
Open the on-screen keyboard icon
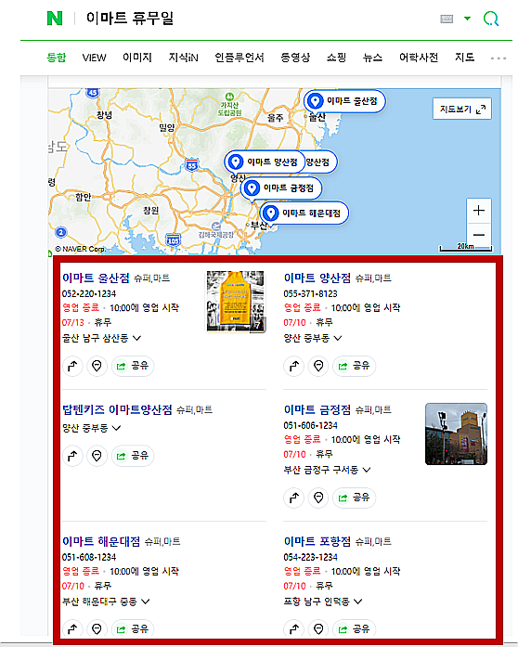(x=447, y=19)
